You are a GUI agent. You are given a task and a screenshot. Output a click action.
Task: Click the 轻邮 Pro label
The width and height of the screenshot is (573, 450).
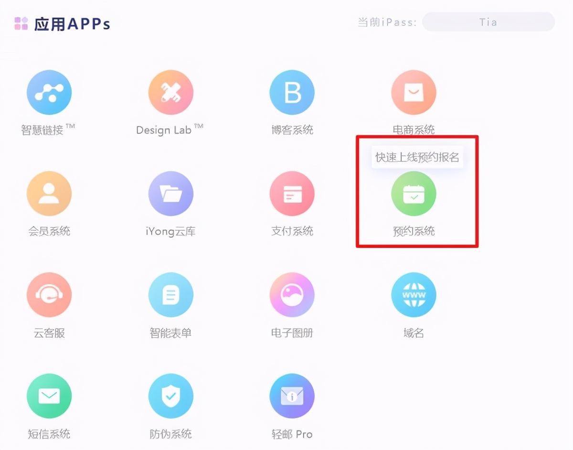(x=292, y=434)
